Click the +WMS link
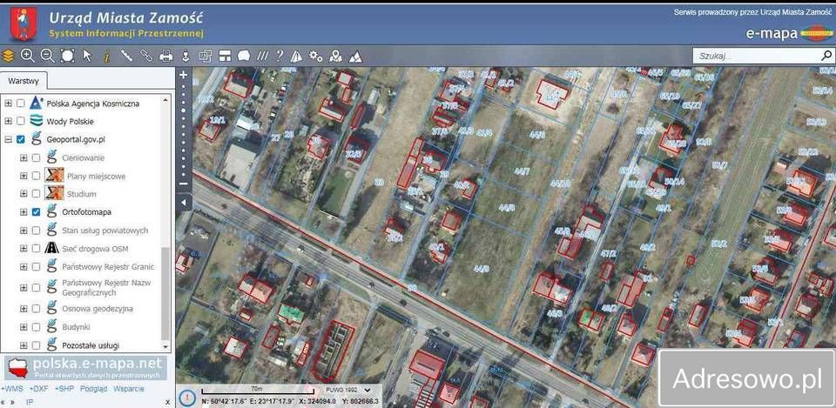 coord(11,389)
